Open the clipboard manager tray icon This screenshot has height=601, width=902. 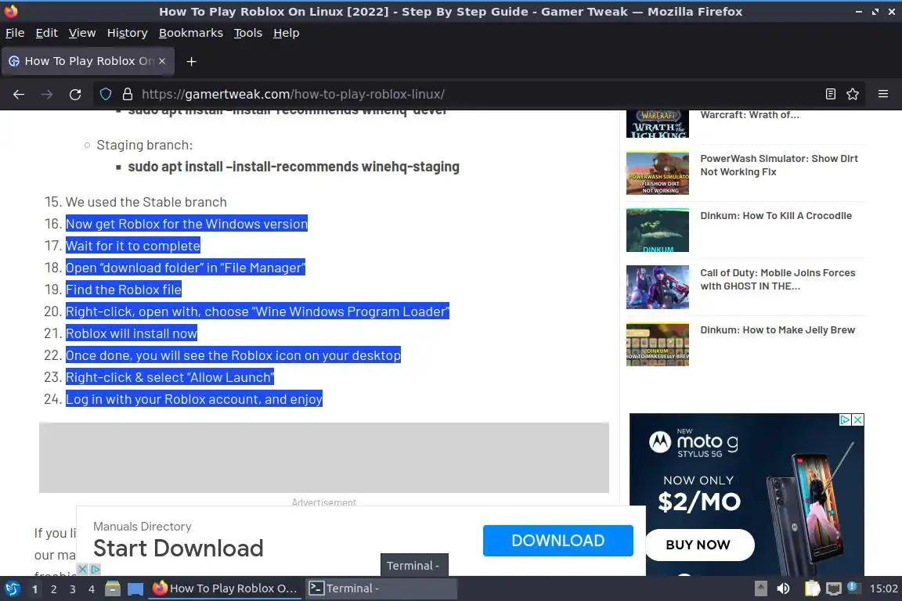coord(812,589)
